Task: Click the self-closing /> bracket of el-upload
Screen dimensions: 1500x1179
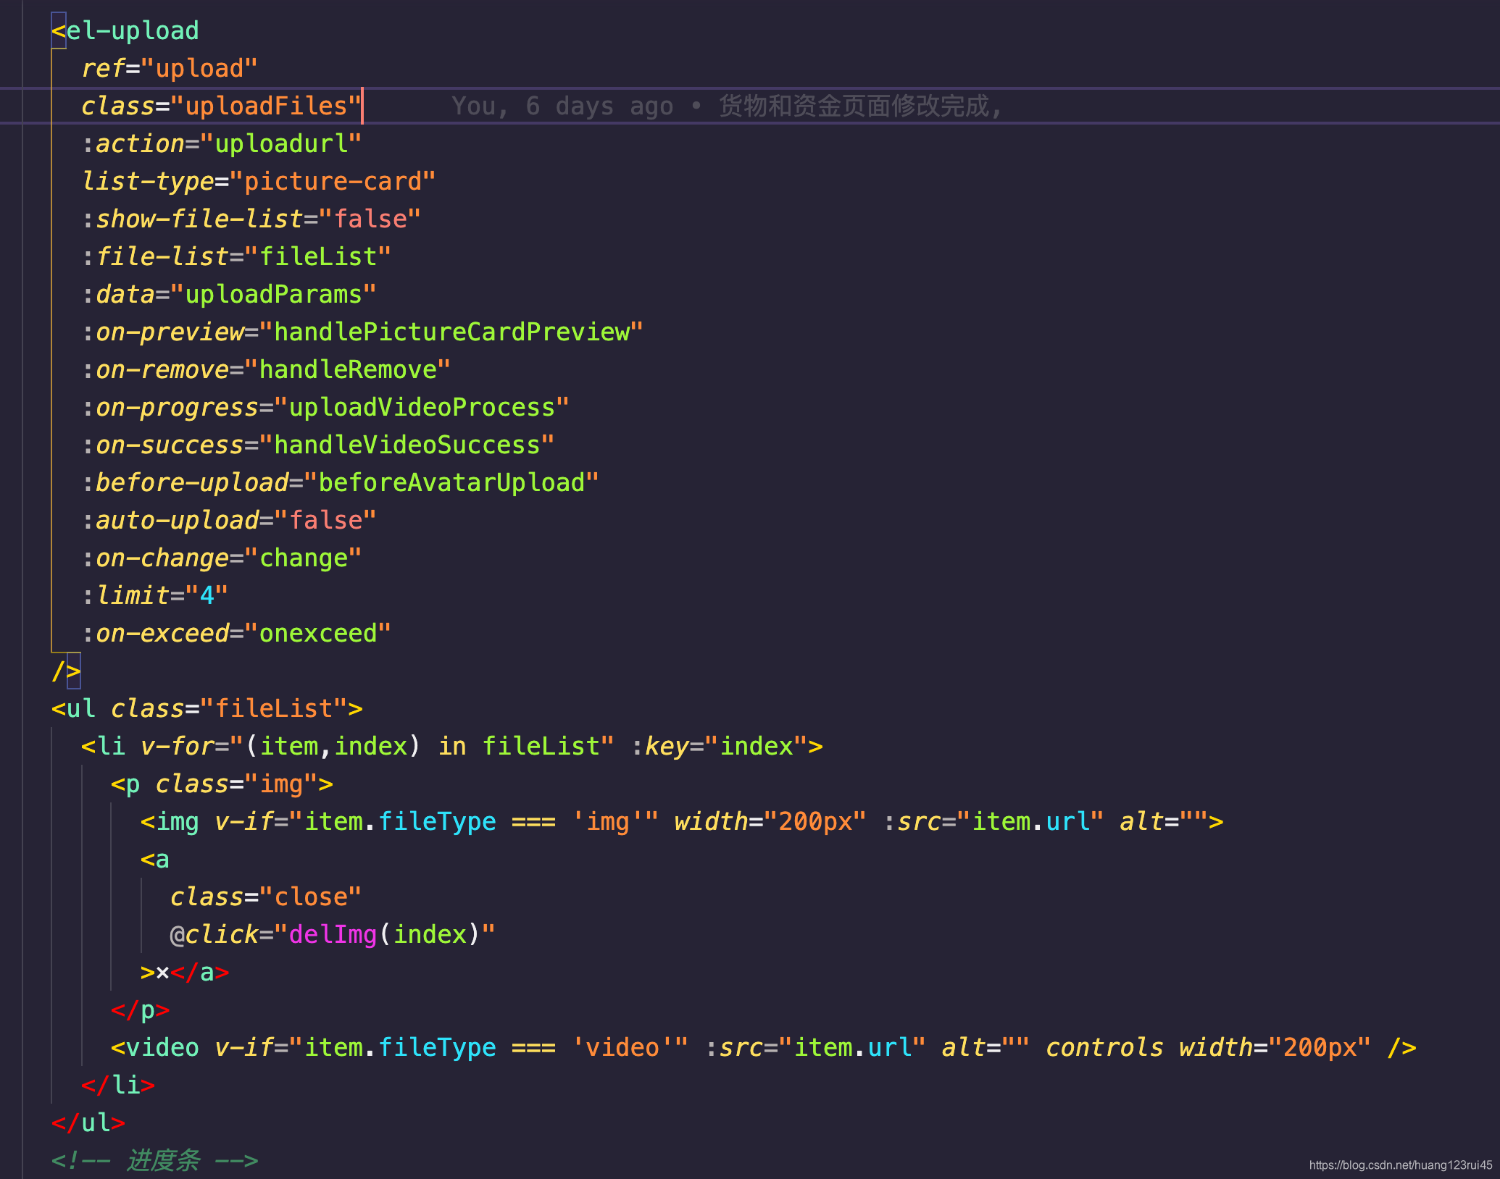Action: point(66,671)
